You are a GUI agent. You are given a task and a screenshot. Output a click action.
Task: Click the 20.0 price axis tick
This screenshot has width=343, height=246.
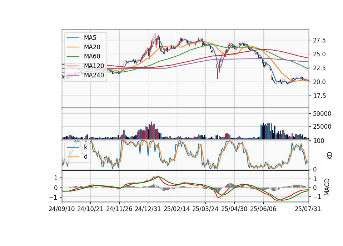(x=319, y=82)
